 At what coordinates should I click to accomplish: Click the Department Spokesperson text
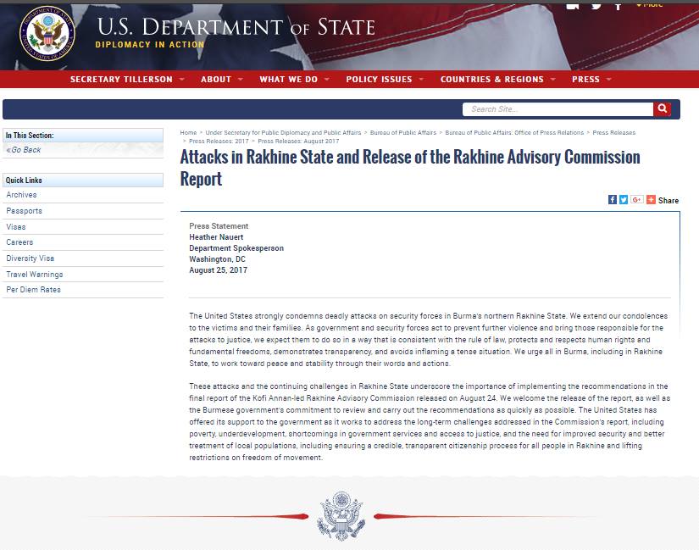(236, 248)
